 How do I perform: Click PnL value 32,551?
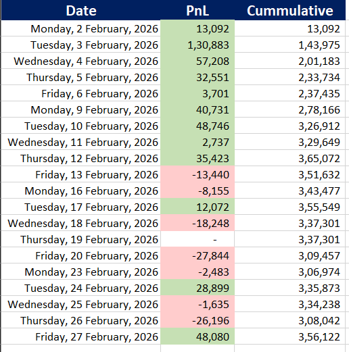(x=197, y=77)
